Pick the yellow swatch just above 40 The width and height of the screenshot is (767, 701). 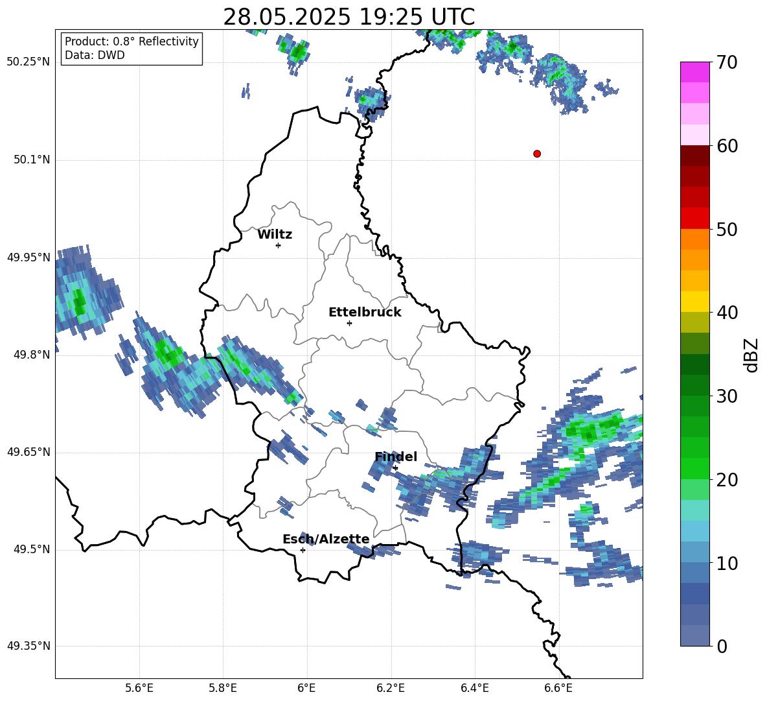[694, 302]
